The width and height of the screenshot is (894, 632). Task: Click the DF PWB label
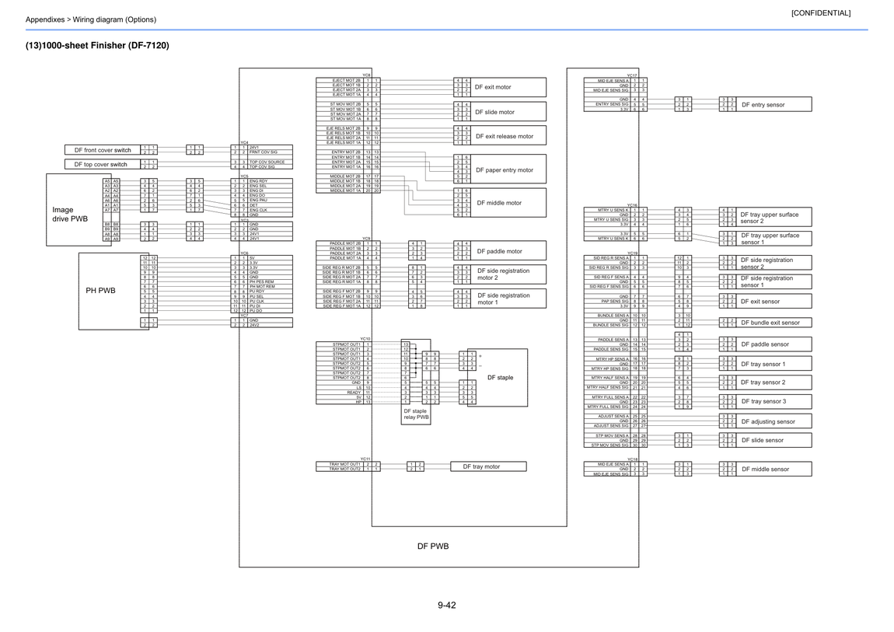tap(433, 546)
